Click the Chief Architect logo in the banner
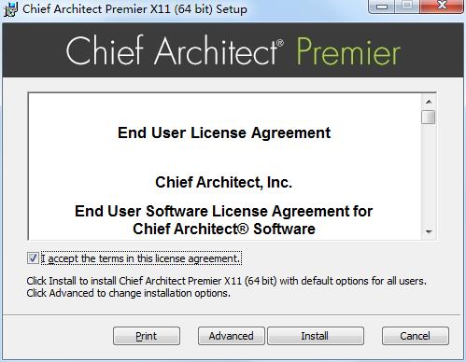 point(175,50)
